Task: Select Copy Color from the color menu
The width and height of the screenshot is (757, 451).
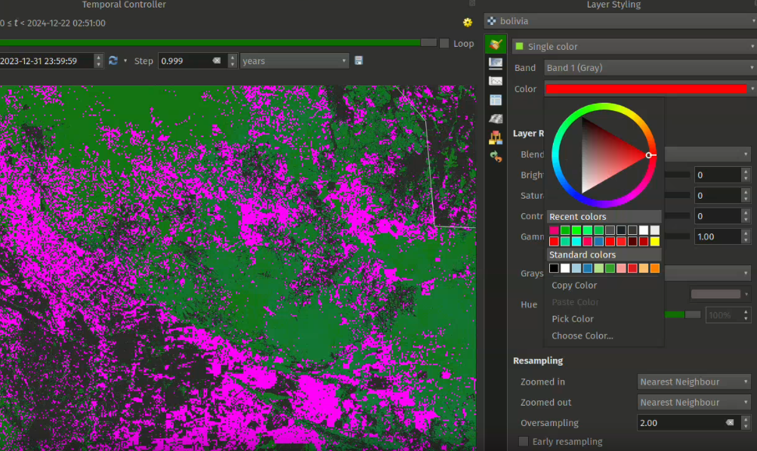Action: (574, 286)
